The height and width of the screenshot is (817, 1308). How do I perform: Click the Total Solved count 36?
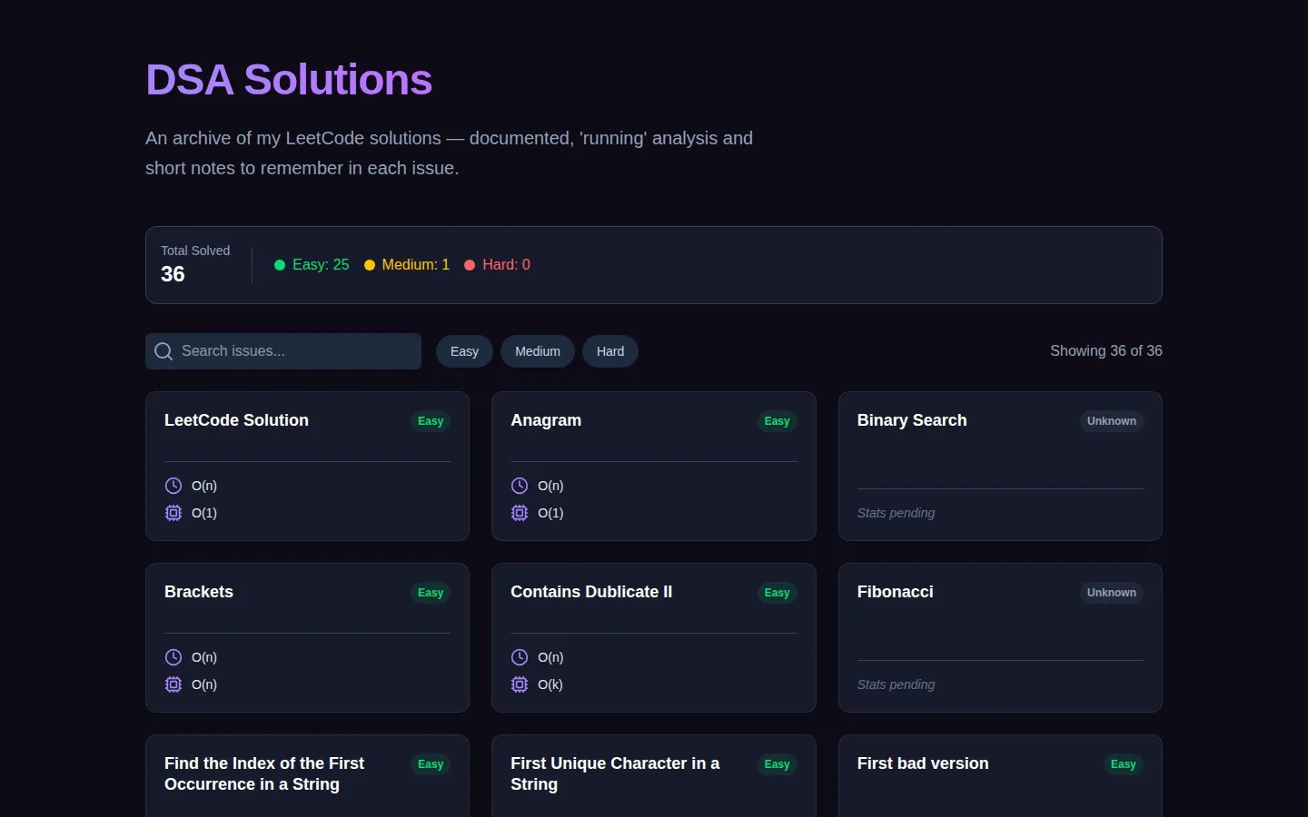[173, 274]
